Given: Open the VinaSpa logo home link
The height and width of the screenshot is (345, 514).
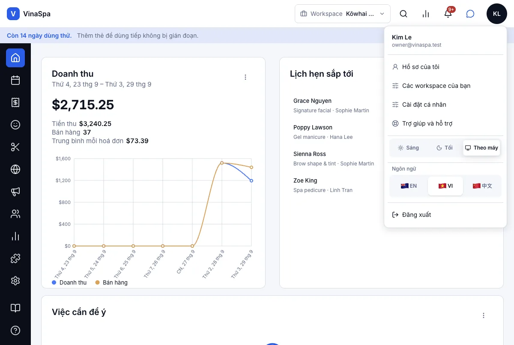Looking at the screenshot, I should pos(29,14).
